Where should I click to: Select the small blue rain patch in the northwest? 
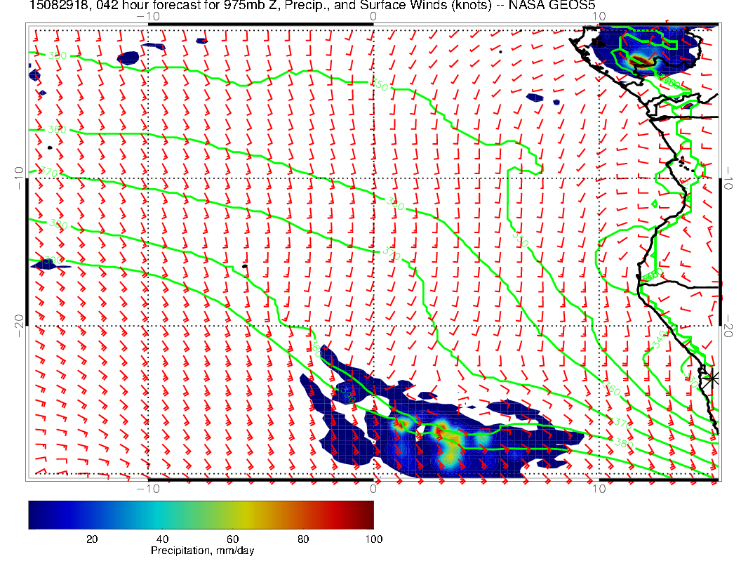pos(128,57)
